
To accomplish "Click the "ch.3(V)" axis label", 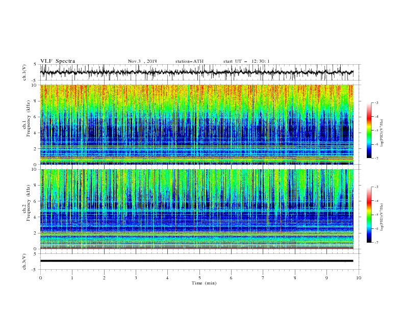I will coord(24,262).
